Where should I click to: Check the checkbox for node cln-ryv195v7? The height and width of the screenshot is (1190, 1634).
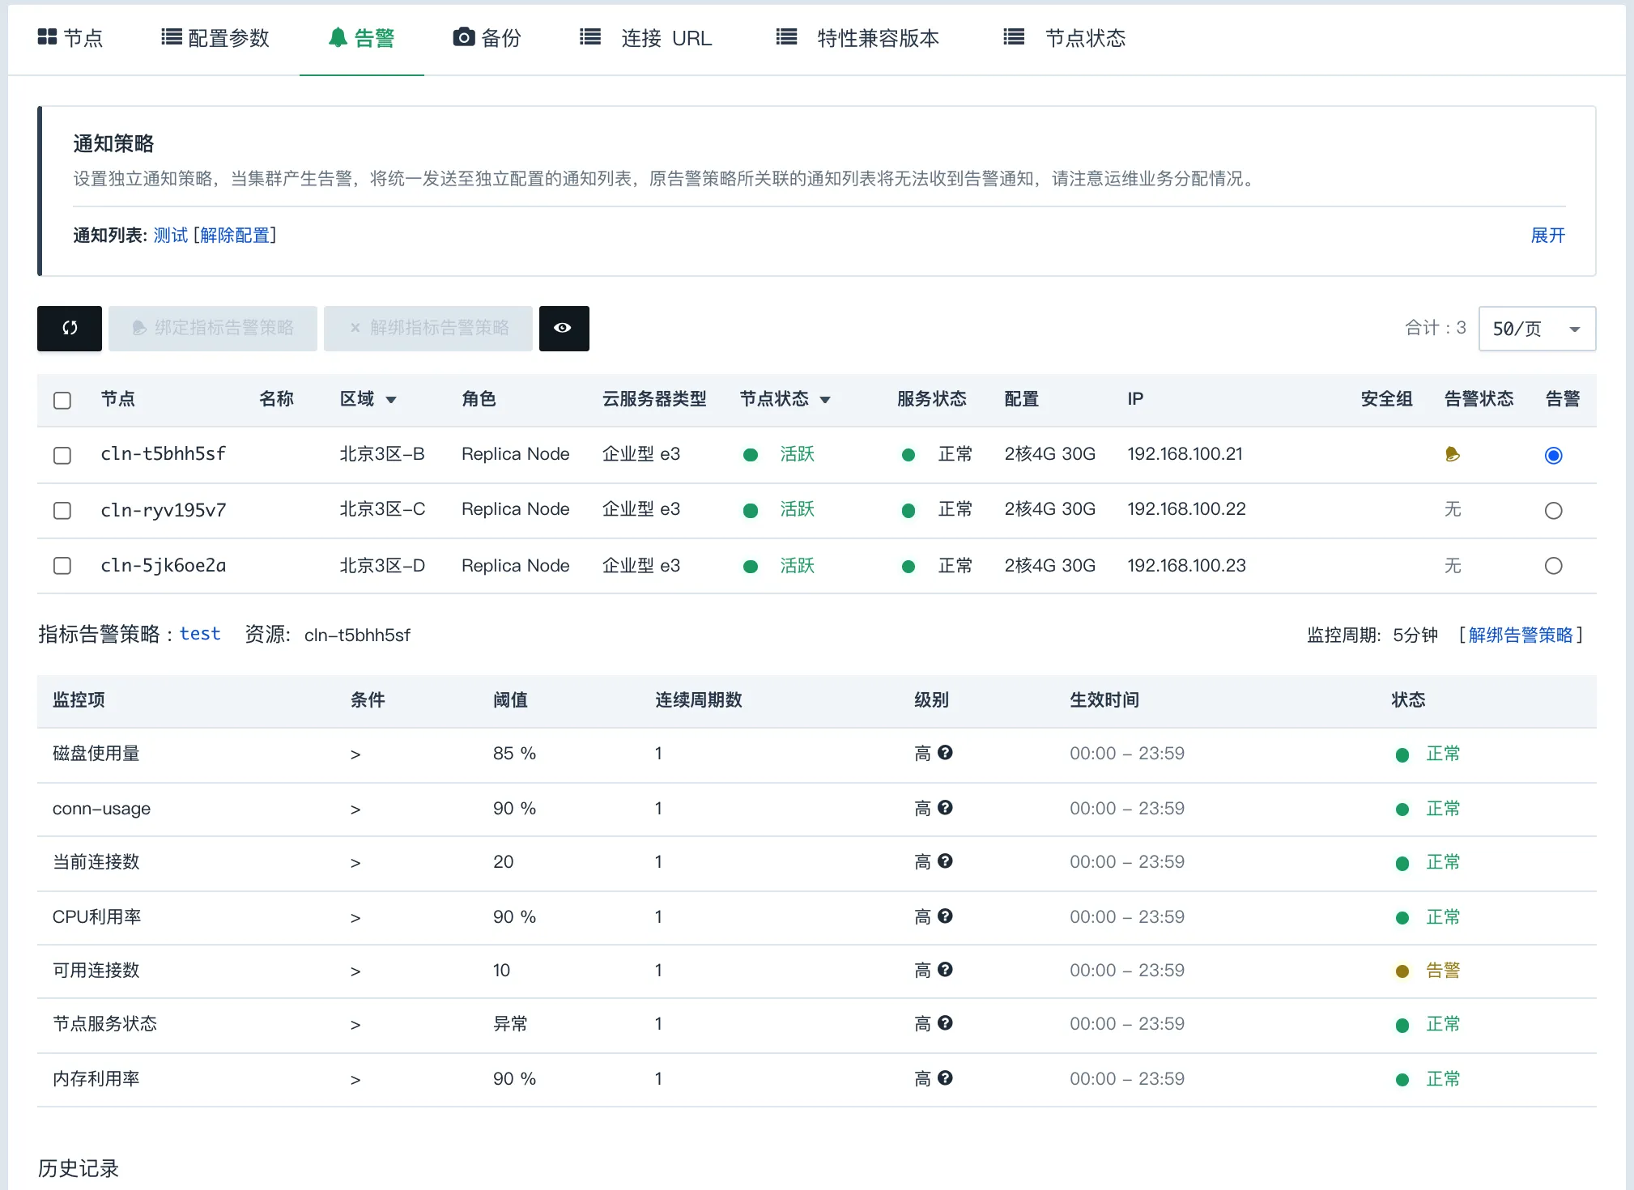pyautogui.click(x=62, y=510)
